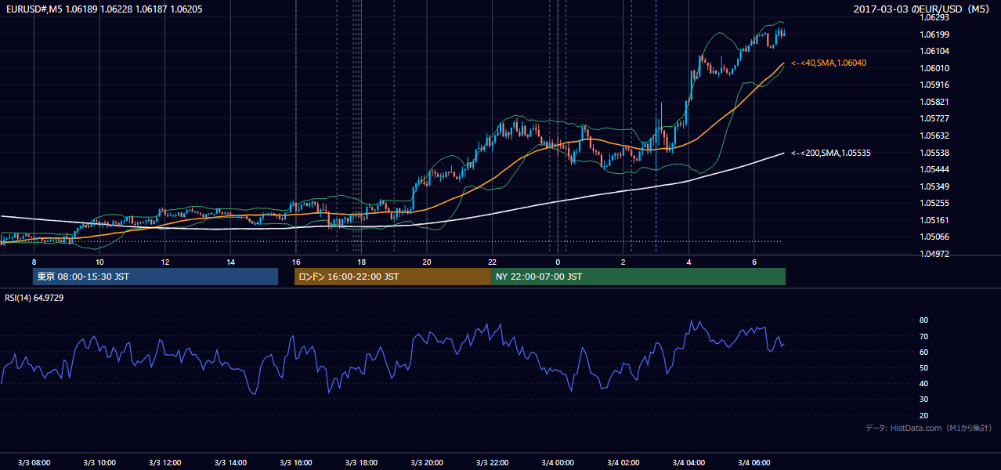Select the 2017-03-03 のEUR/USD (M5) title

[x=922, y=9]
